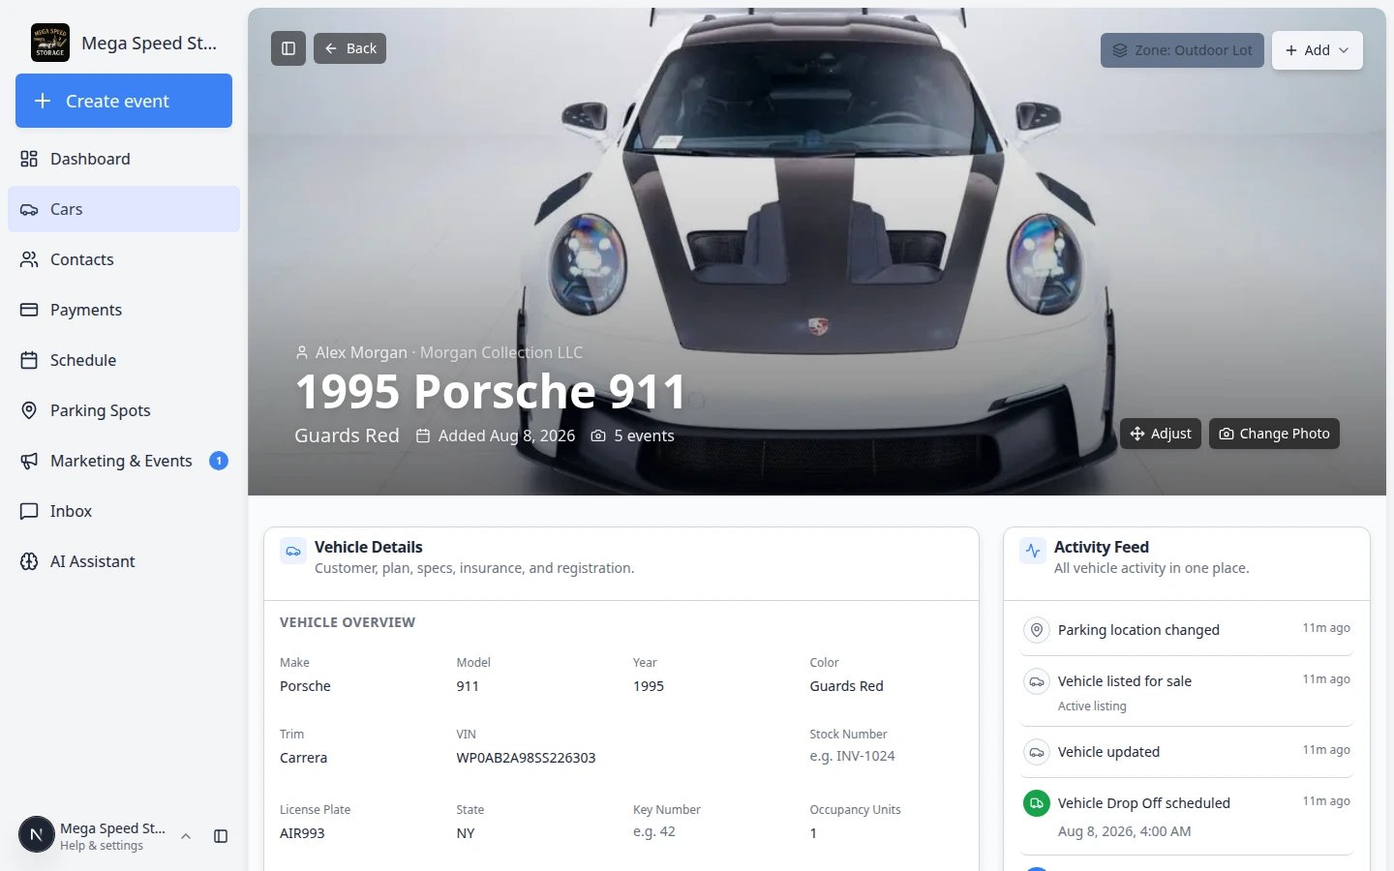Click the Parking location changed pin icon
1394x871 pixels.
point(1037,630)
